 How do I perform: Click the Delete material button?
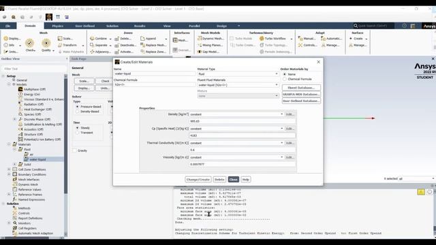coord(219,180)
